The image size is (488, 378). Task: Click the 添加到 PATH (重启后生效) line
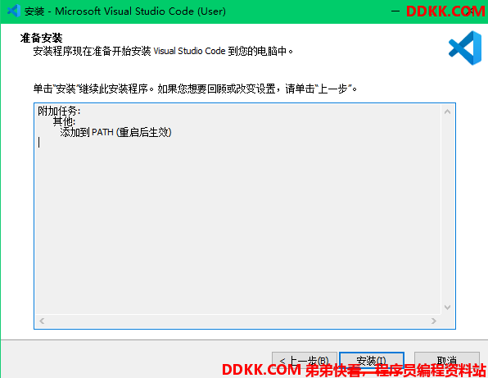[x=115, y=132]
